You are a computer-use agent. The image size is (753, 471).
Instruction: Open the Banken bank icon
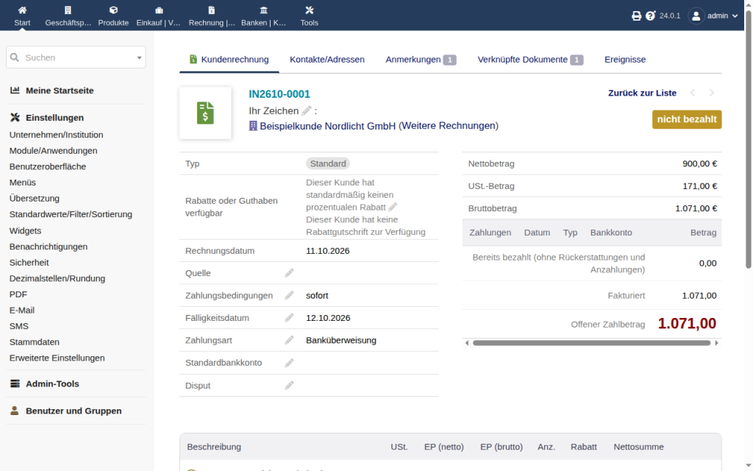[264, 10]
